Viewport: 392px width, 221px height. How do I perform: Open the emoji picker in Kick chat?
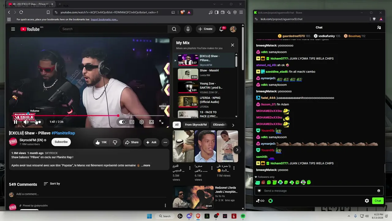pos(379,191)
